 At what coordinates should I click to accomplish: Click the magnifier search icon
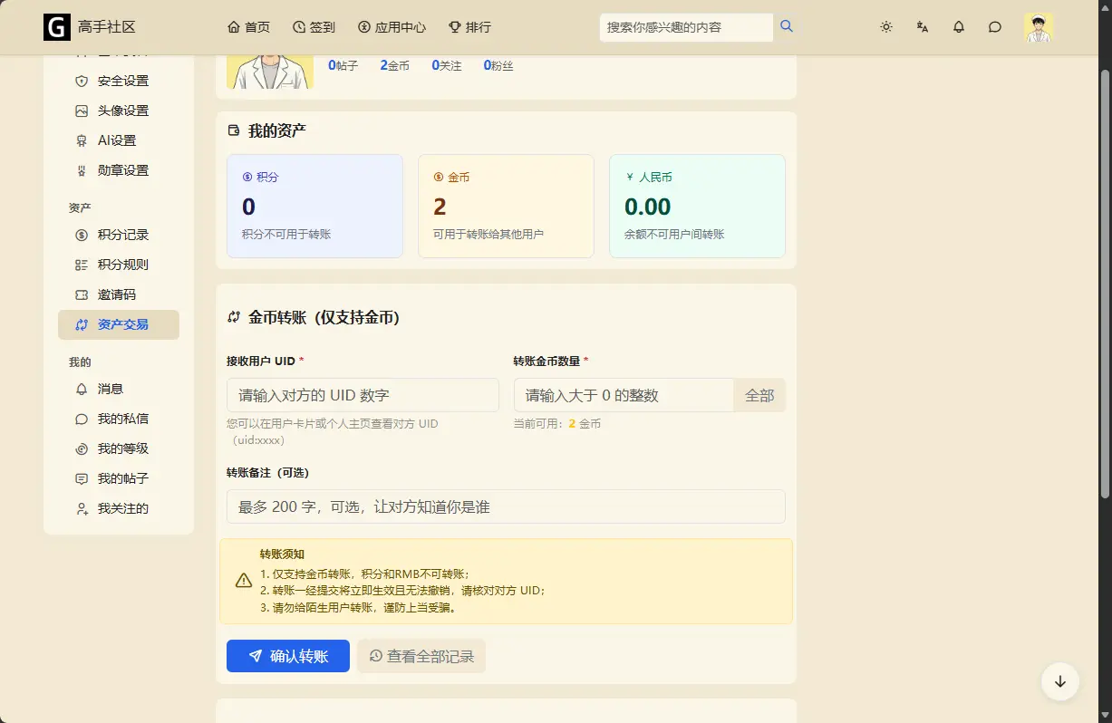pos(787,26)
